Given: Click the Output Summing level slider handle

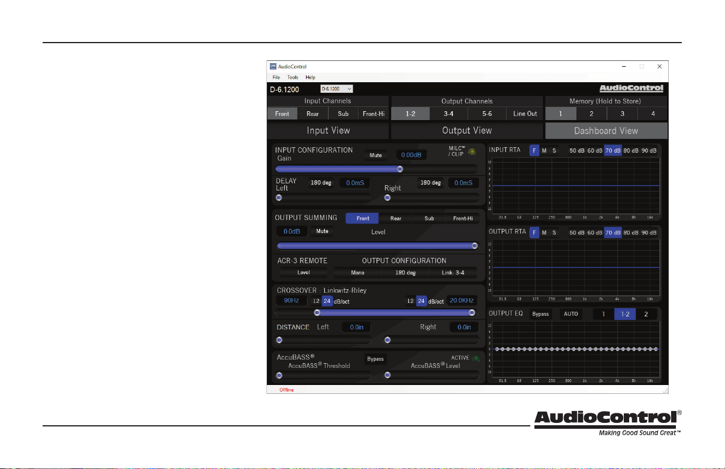Looking at the screenshot, I should [x=475, y=245].
